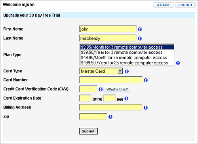Click the expiration month (mm) field

coord(86,98)
